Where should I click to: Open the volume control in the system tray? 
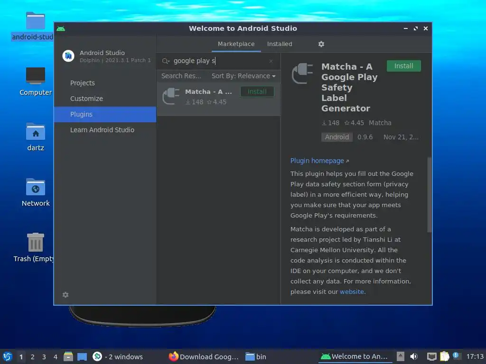click(414, 356)
